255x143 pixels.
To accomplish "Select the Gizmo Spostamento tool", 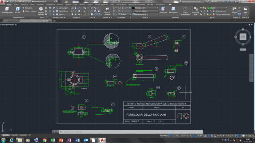I will (185, 11).
